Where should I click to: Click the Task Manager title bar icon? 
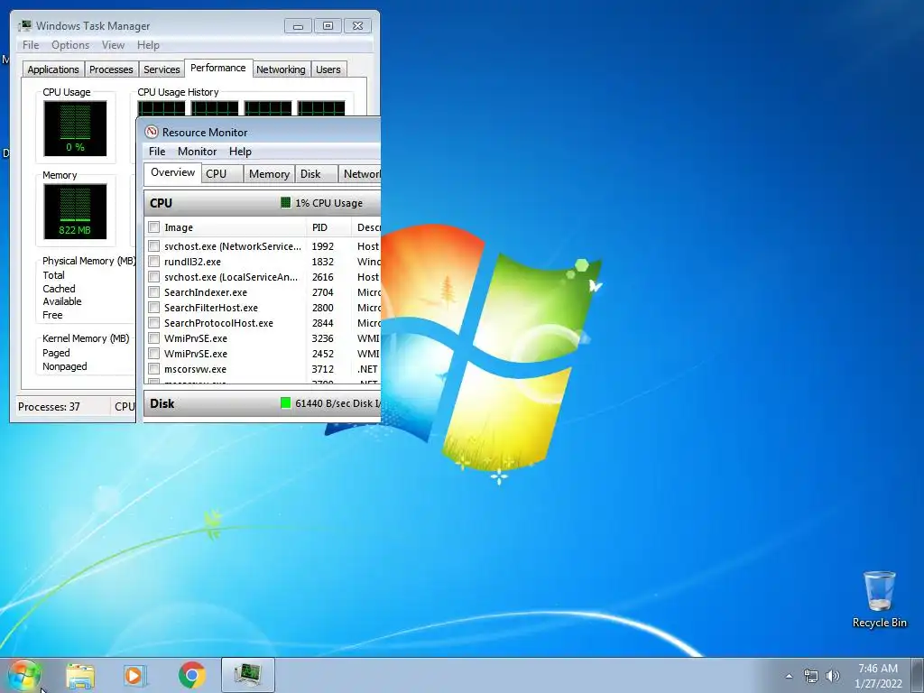[24, 25]
